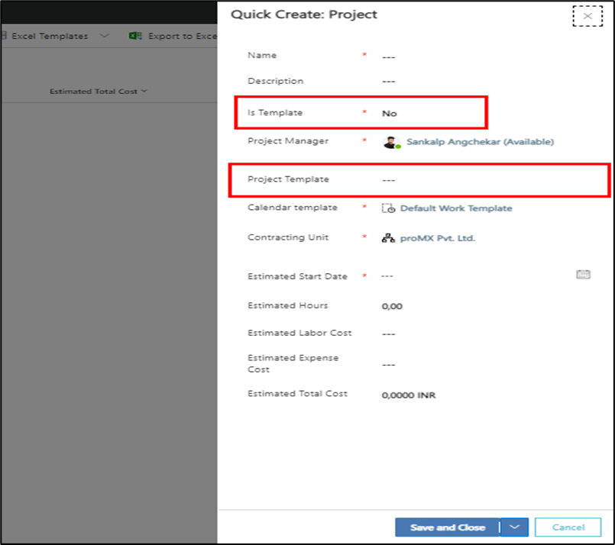
Task: Open the Default Work Template link
Action: click(456, 208)
